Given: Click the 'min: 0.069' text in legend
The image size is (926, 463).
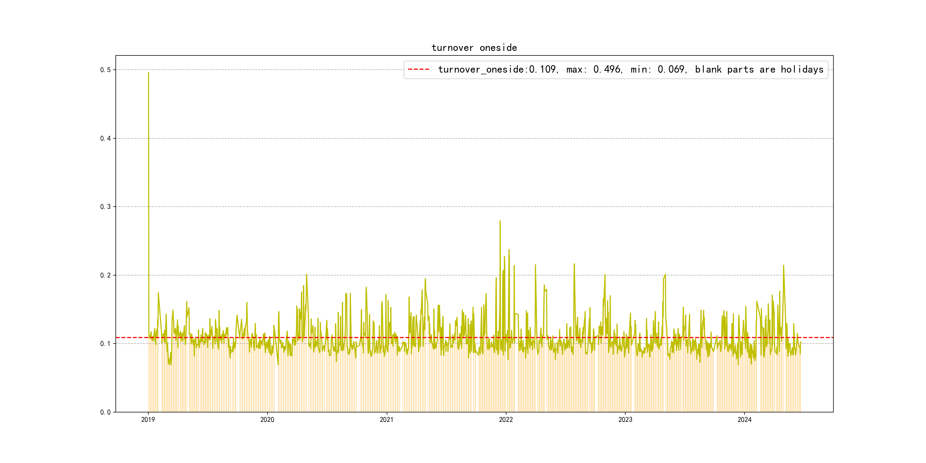Looking at the screenshot, I should click(658, 69).
